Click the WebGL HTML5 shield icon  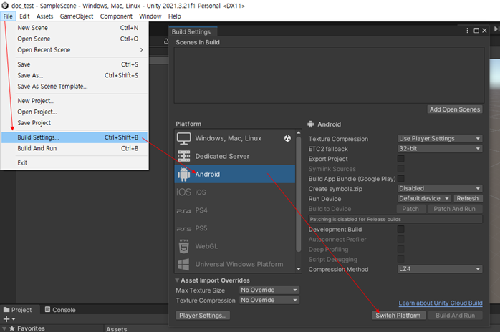click(183, 246)
